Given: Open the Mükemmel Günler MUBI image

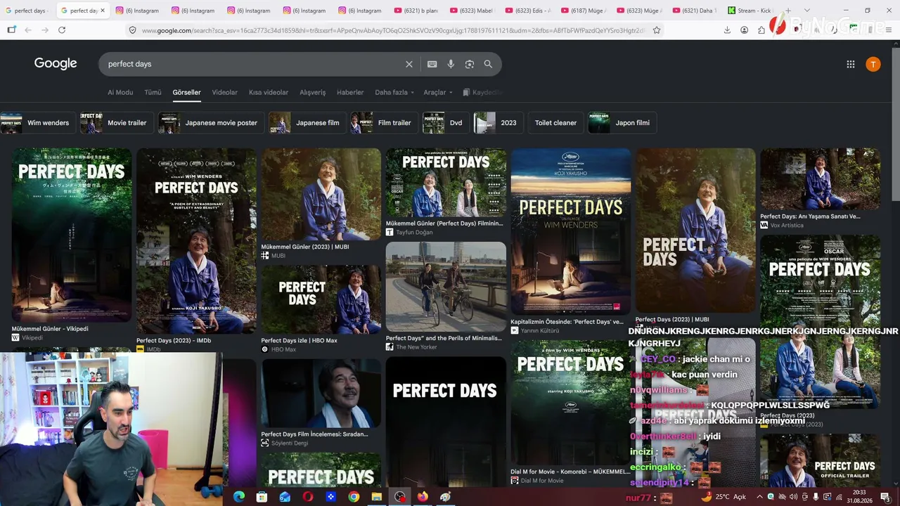Looking at the screenshot, I should coord(321,195).
